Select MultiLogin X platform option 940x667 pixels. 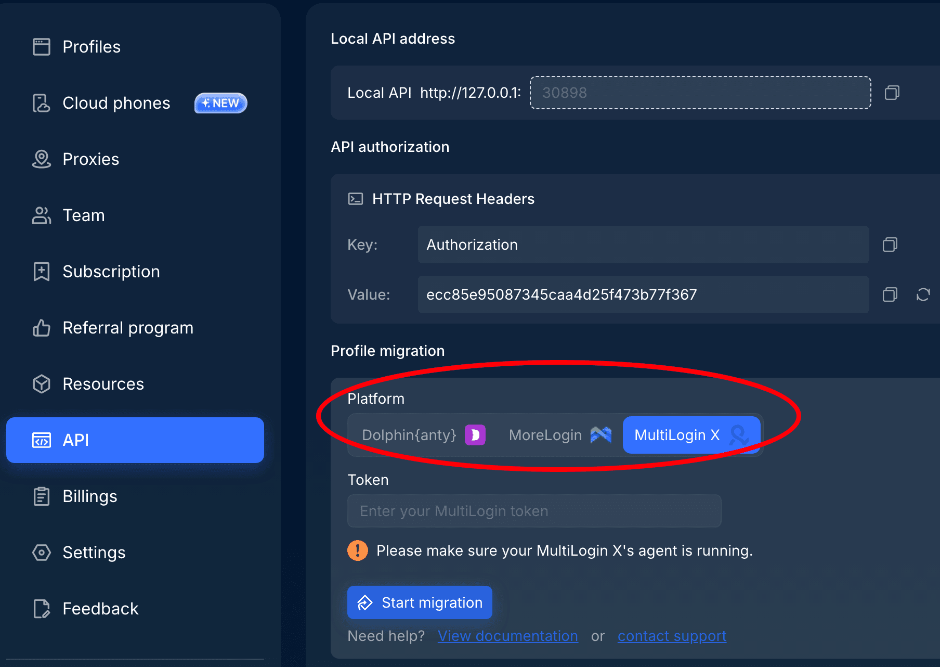[690, 435]
